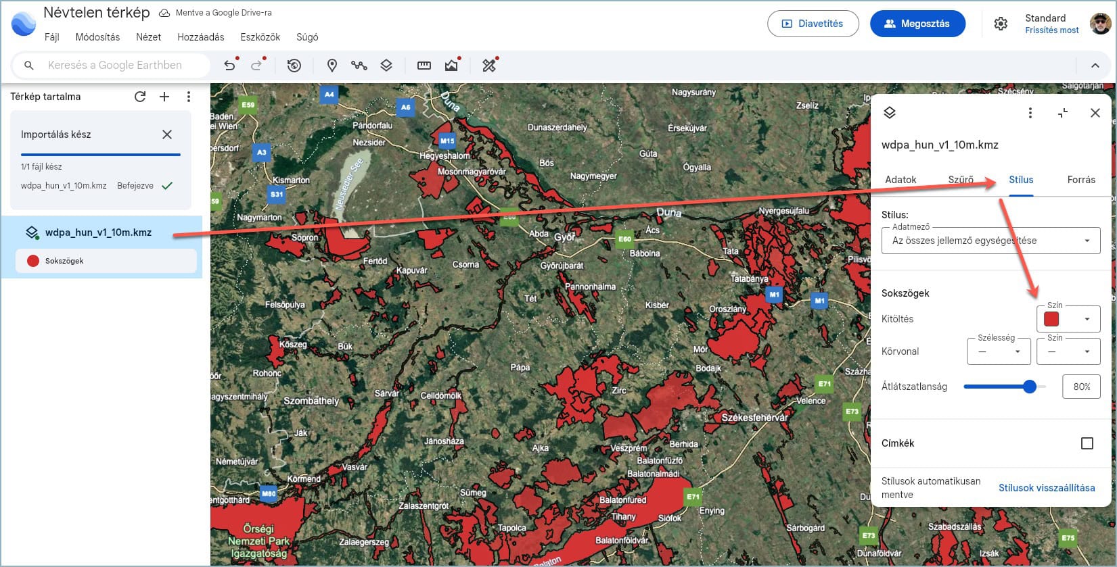The width and height of the screenshot is (1117, 567).
Task: Open the Körvonal Szín color dropdown
Action: click(1068, 351)
